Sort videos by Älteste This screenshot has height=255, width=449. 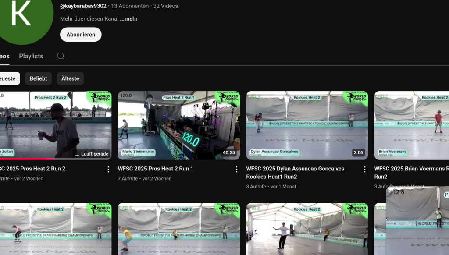pos(70,78)
